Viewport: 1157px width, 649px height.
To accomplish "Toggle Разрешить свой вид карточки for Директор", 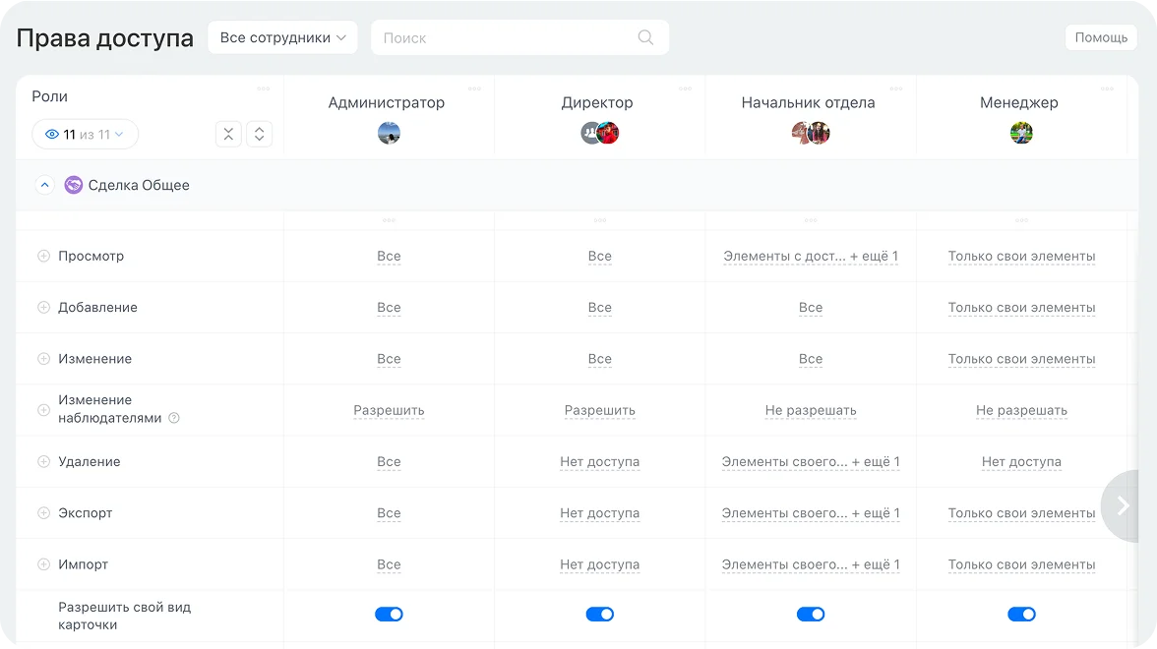I will [600, 615].
